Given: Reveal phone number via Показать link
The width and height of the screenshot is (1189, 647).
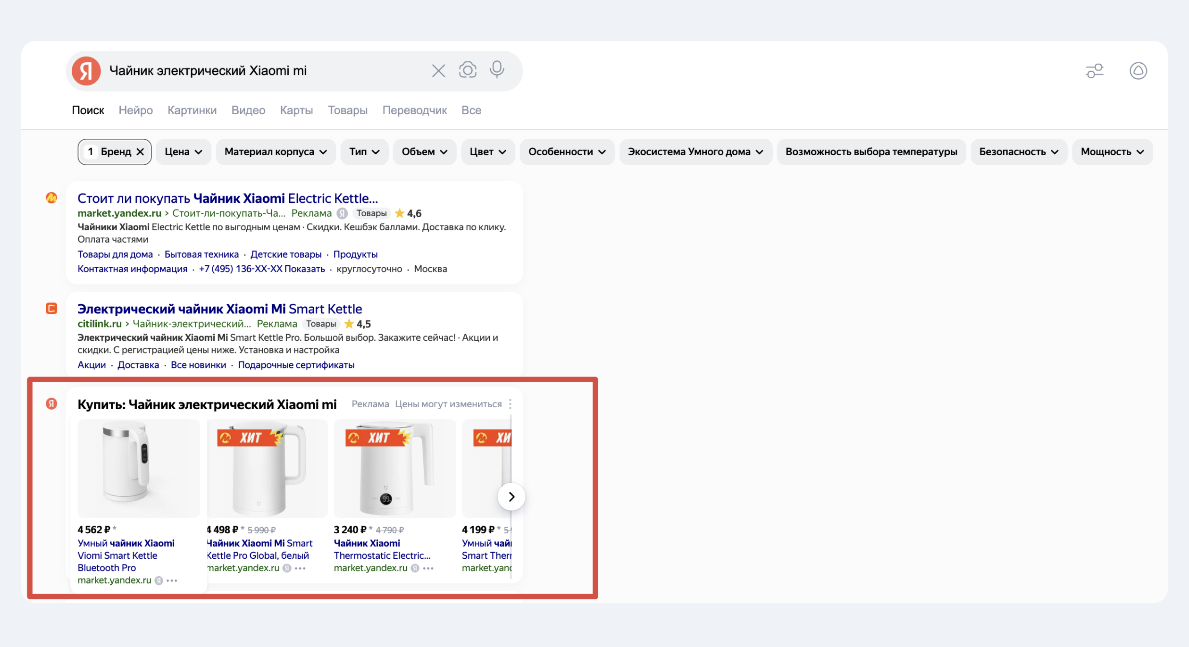Looking at the screenshot, I should coord(305,269).
